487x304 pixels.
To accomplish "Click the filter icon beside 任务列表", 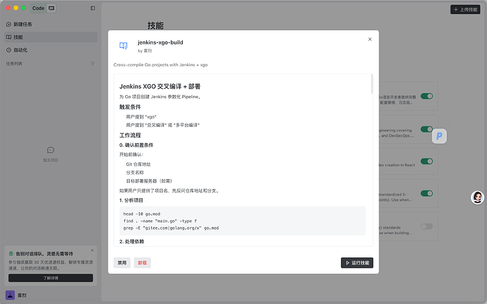I will pyautogui.click(x=92, y=63).
